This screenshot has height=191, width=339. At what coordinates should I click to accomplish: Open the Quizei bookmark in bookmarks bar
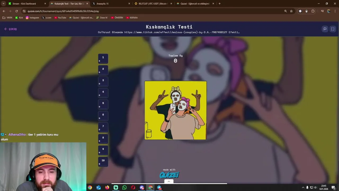81,18
